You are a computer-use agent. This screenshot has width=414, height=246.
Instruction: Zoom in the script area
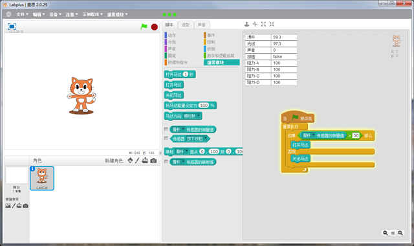400,233
